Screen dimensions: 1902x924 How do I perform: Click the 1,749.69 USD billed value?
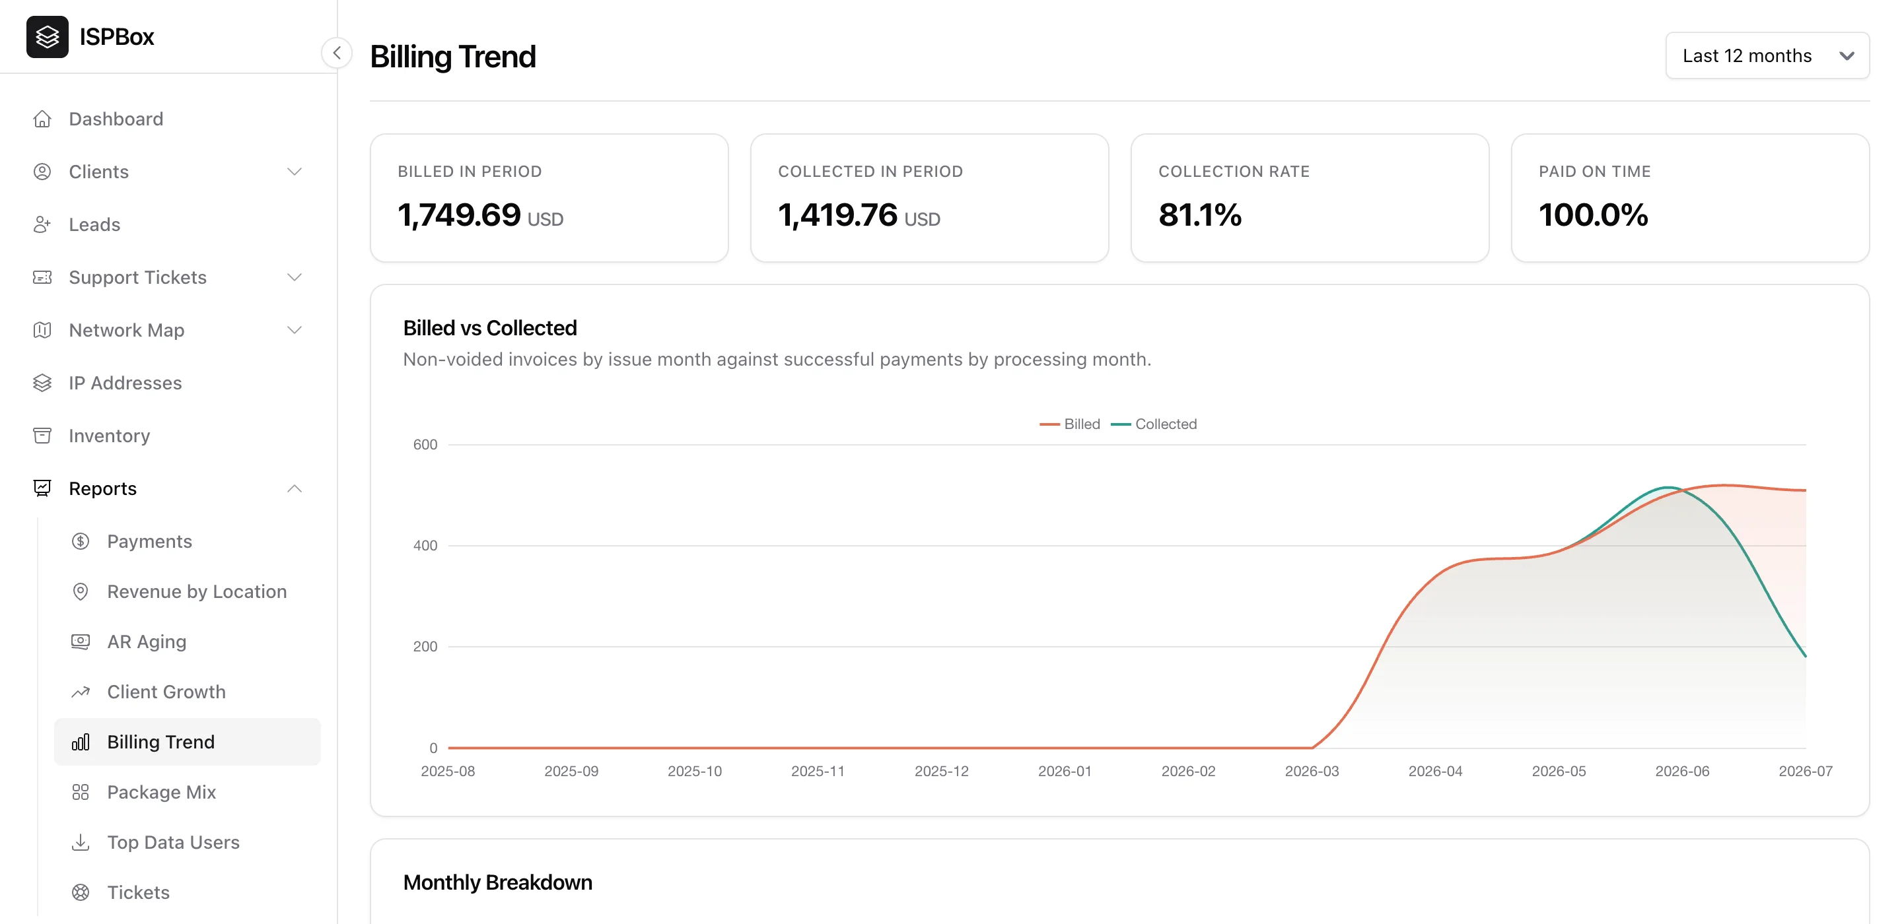481,216
